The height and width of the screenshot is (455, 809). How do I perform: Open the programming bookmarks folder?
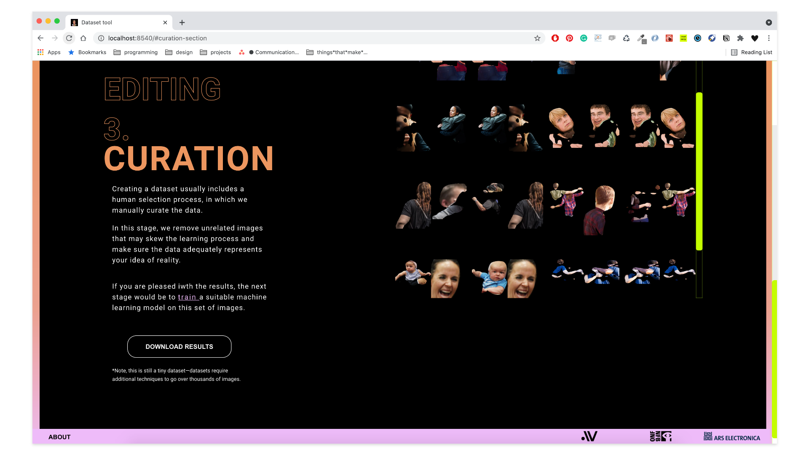click(136, 52)
